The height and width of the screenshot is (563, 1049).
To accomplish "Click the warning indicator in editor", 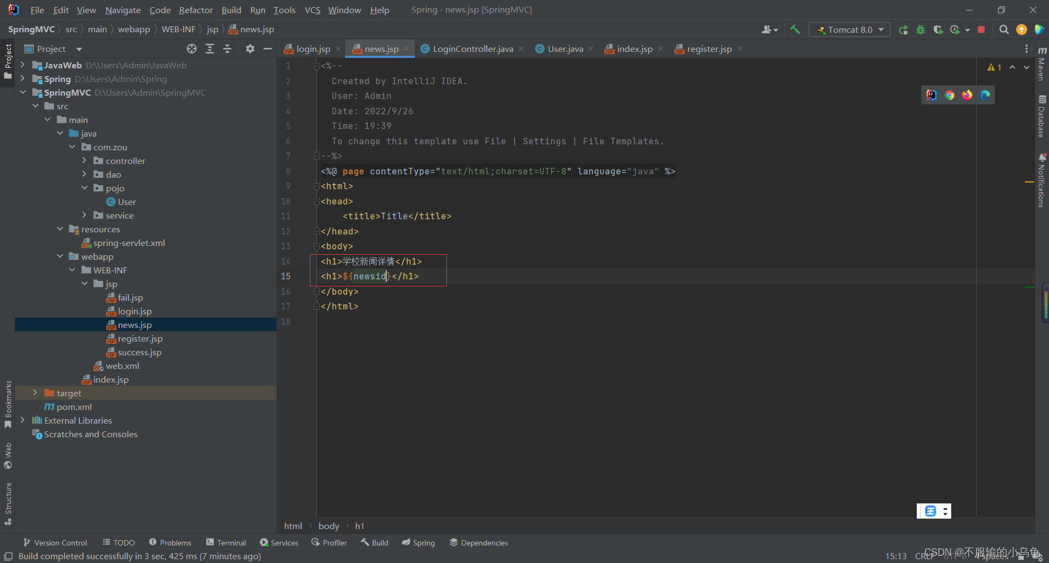I will pos(994,67).
